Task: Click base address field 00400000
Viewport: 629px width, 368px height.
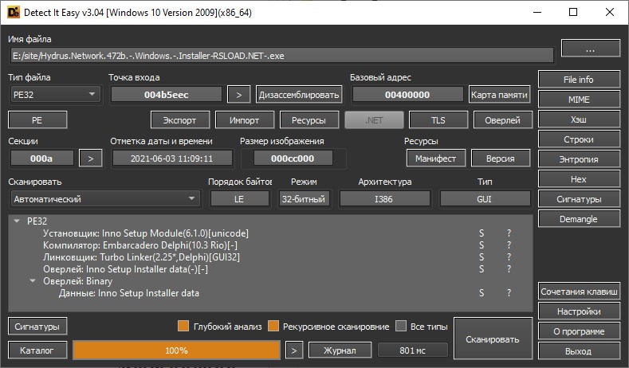Action: tap(407, 95)
